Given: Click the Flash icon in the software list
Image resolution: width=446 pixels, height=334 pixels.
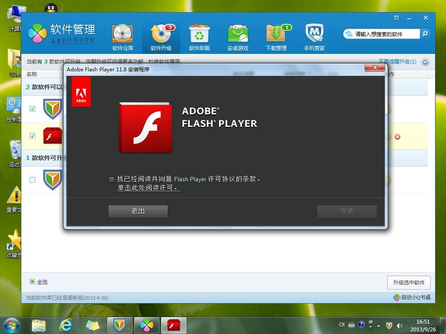Looking at the screenshot, I should tap(53, 136).
